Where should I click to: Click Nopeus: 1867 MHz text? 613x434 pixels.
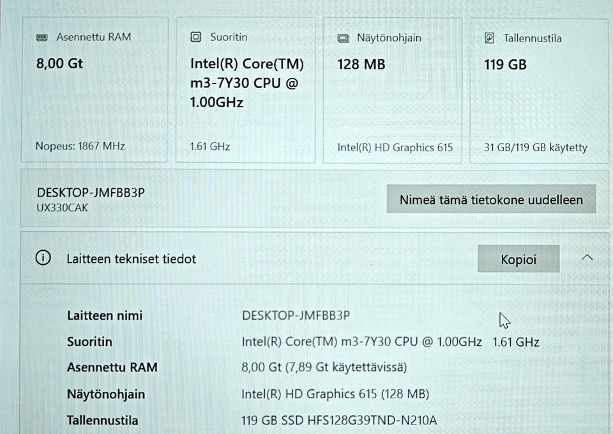pos(80,146)
